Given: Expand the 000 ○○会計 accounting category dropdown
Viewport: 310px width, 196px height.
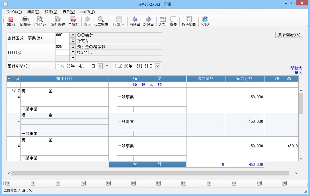Looking at the screenshot, I should pyautogui.click(x=73, y=35).
